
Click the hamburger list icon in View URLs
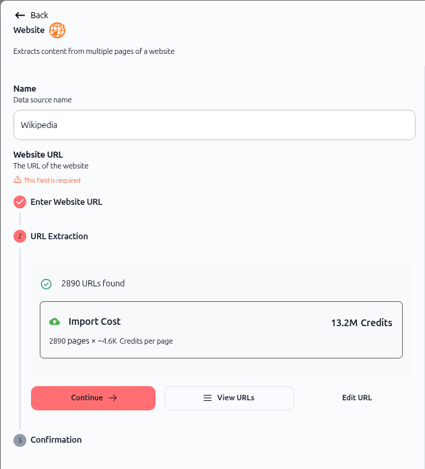[x=207, y=398]
